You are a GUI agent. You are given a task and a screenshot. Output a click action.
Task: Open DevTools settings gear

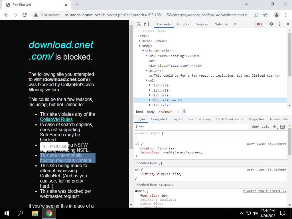[271, 24]
